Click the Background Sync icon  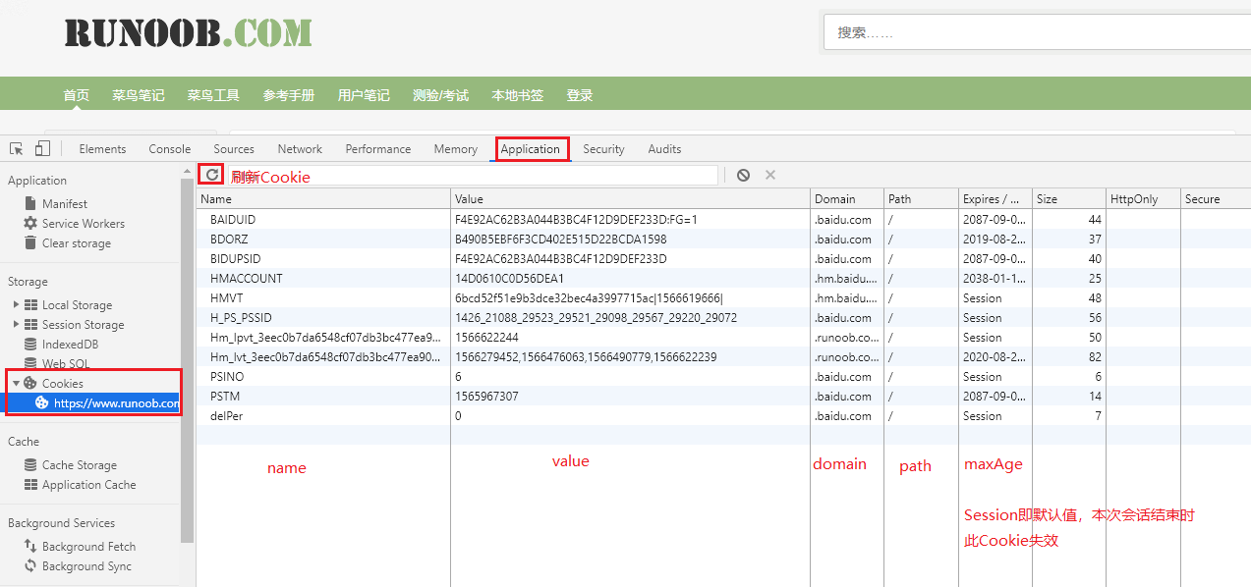30,565
